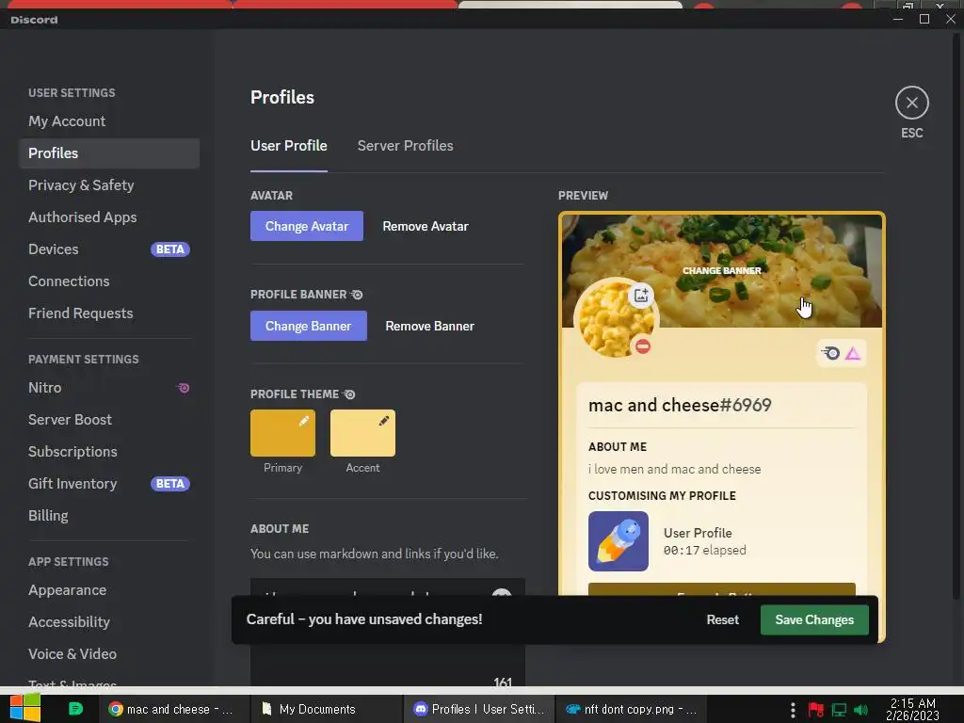Image resolution: width=964 pixels, height=723 pixels.
Task: Click the About Me text in preview
Action: click(x=674, y=469)
